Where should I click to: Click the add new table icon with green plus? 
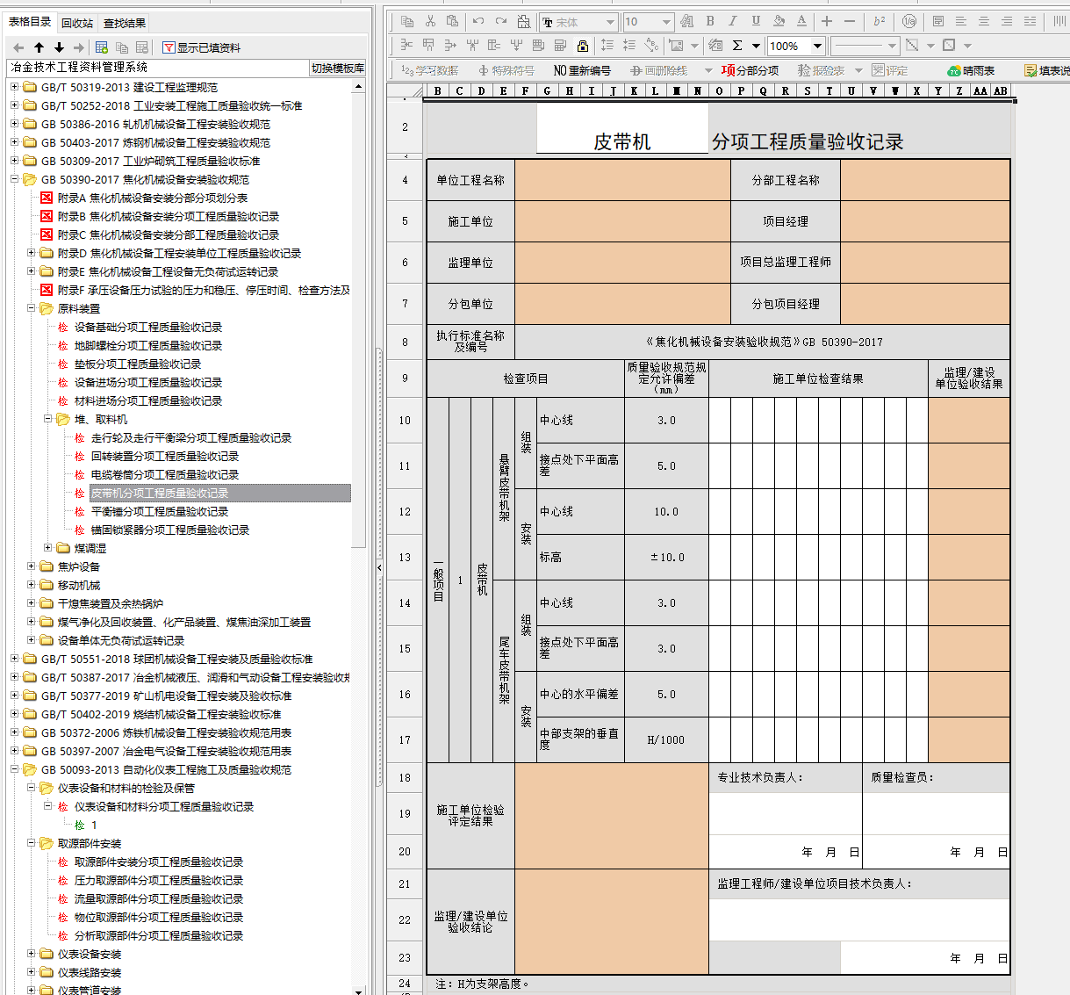102,47
